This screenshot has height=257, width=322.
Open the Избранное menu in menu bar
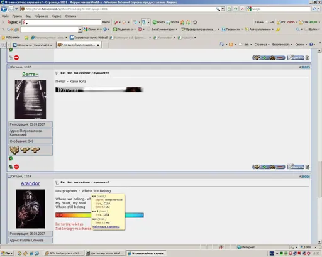[x=42, y=16]
